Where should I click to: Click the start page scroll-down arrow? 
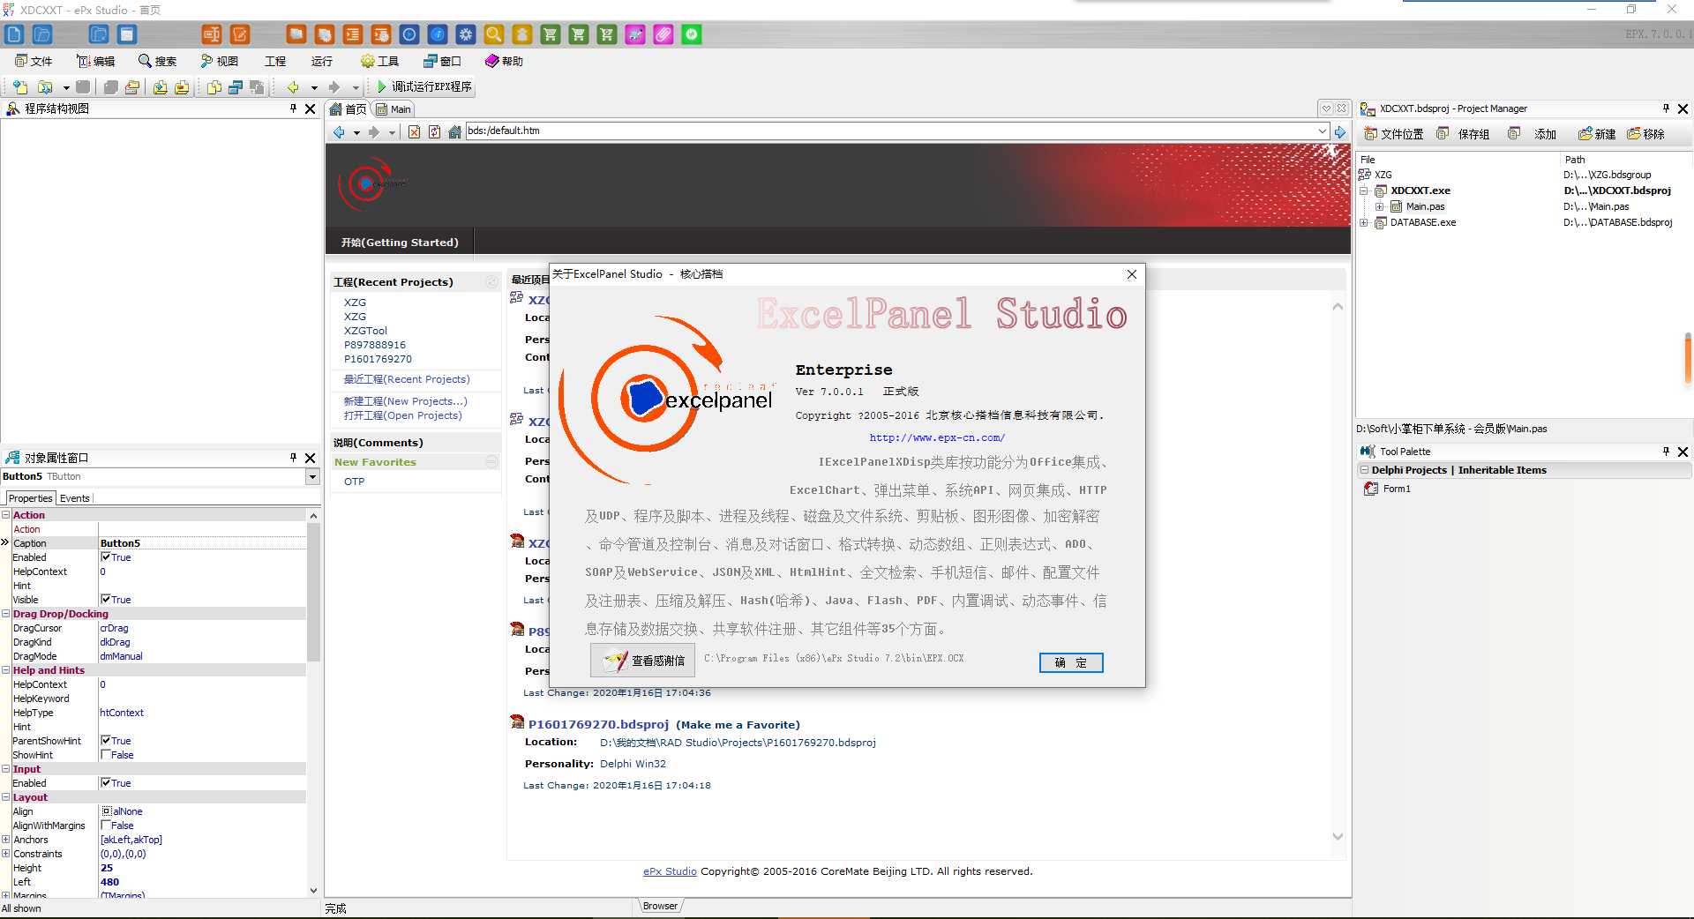click(1338, 836)
